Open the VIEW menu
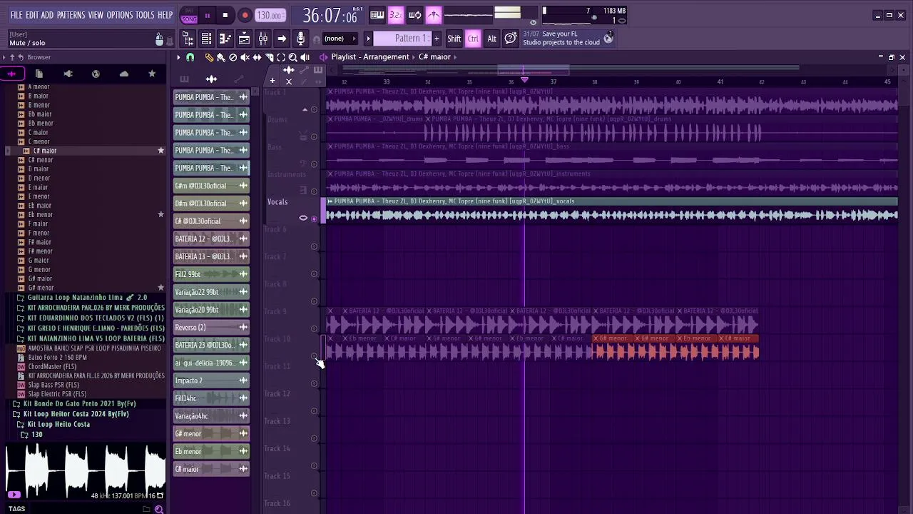This screenshot has width=913, height=514. [x=96, y=15]
